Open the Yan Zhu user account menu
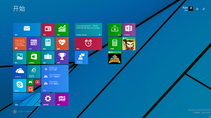The image size is (211, 118). pos(188,9)
